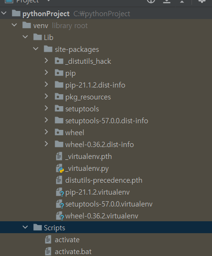The image size is (212, 256).
Task: Expand the wheel-0.36.2.dist-info folder
Action: tap(46, 144)
